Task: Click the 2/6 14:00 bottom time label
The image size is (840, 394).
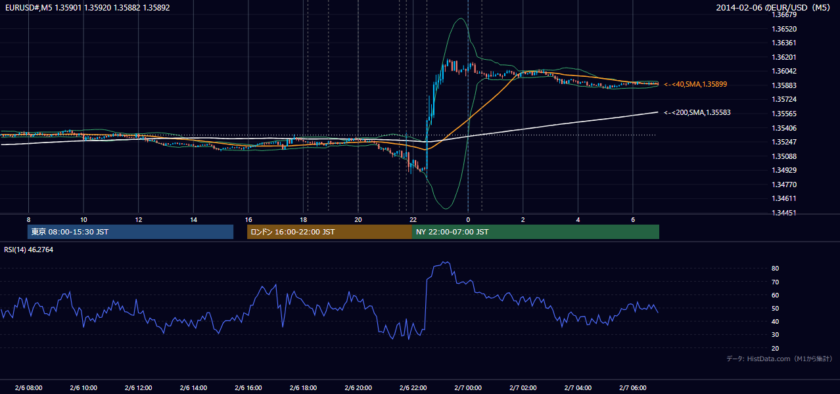Action: [x=193, y=387]
